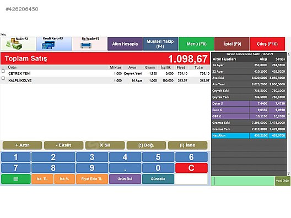Viewport: 291px width, 218px height.
Task: Open Müşteri Takip (F4)
Action: pyautogui.click(x=160, y=44)
